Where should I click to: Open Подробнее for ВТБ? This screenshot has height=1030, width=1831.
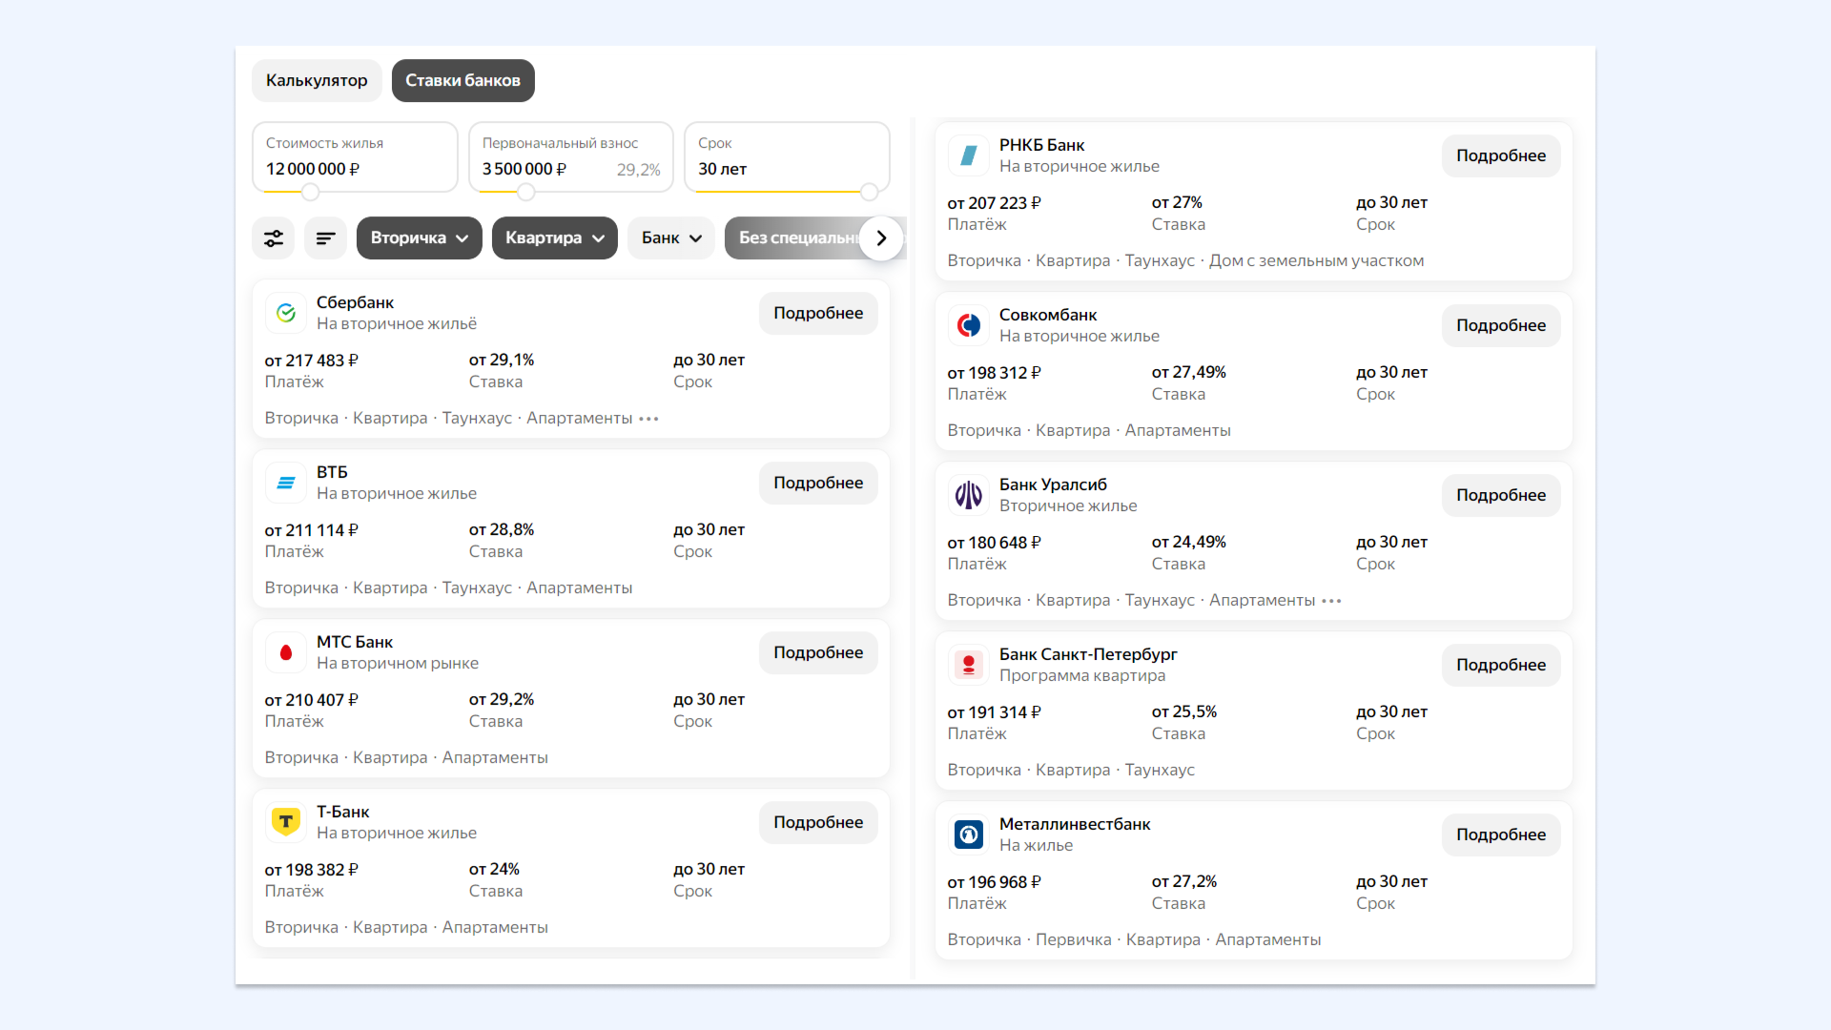pos(818,484)
